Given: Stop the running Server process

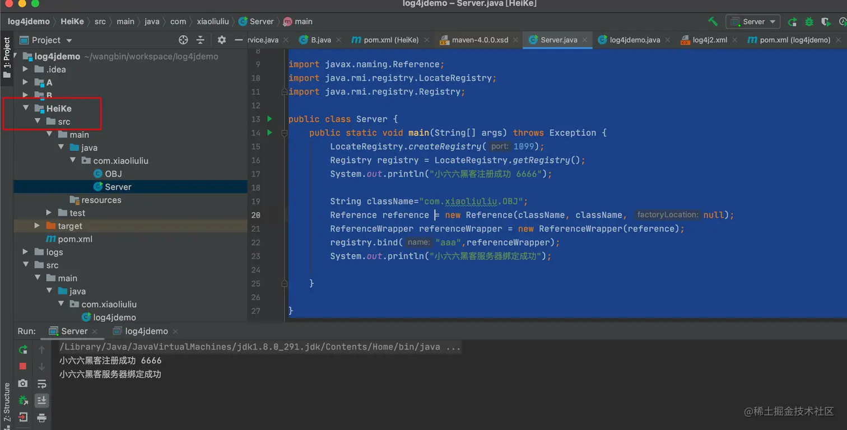Looking at the screenshot, I should tap(23, 366).
